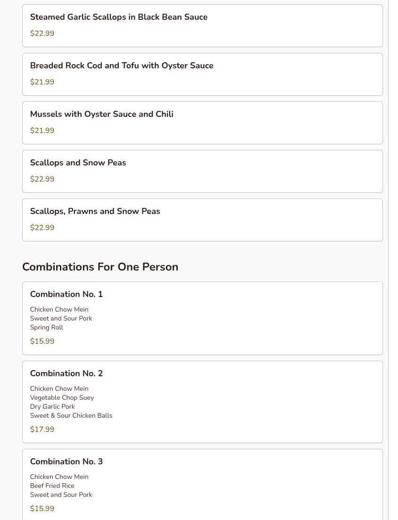Click price under Mussels with Oyster Sauce
The height and width of the screenshot is (520, 398).
pos(42,131)
